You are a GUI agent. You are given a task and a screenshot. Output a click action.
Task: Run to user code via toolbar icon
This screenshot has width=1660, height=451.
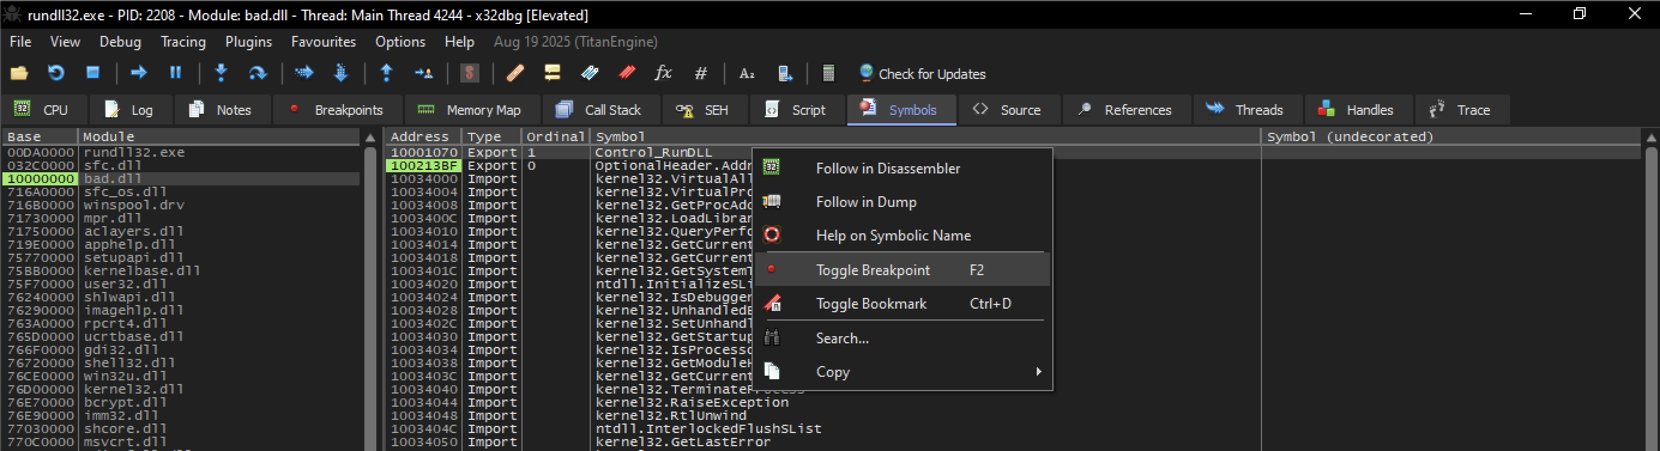[x=423, y=74]
